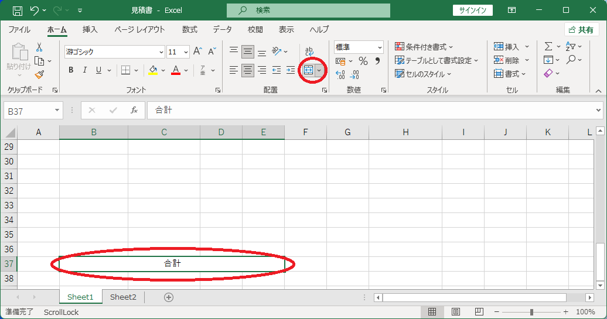
Task: Expand the formula bar
Action: click(x=599, y=111)
